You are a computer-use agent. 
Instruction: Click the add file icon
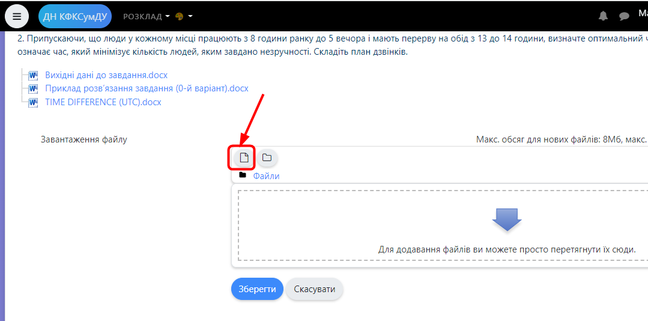244,157
